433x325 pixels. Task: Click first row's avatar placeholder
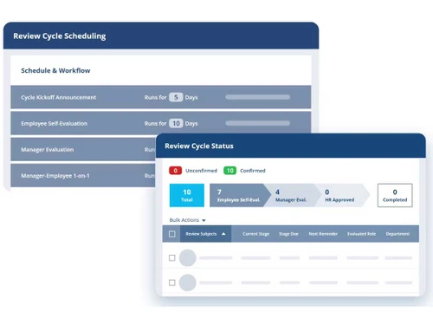point(188,257)
